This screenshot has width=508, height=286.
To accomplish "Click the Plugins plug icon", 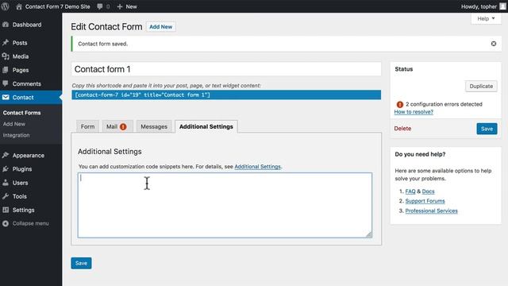I will (6, 169).
